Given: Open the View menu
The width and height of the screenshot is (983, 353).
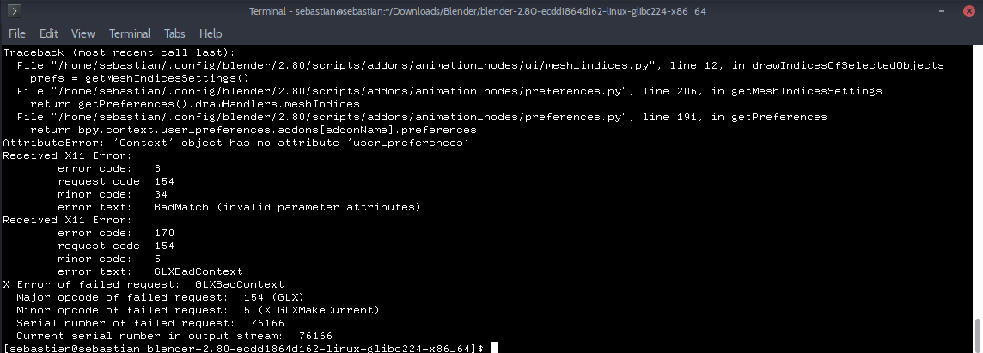Looking at the screenshot, I should [82, 33].
